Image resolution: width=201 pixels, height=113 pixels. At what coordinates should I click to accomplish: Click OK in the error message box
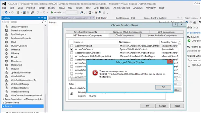pyautogui.click(x=163, y=87)
